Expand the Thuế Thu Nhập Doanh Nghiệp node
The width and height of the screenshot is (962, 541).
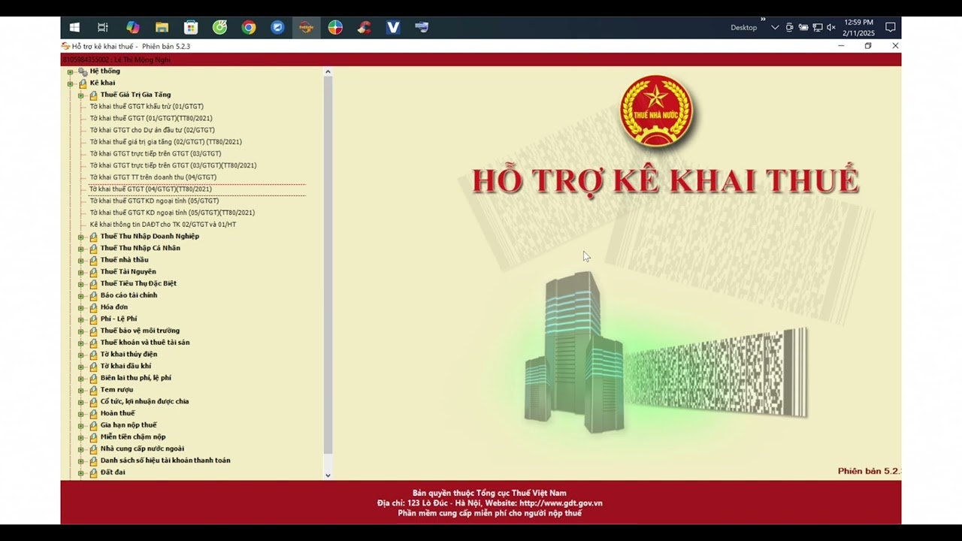point(80,237)
